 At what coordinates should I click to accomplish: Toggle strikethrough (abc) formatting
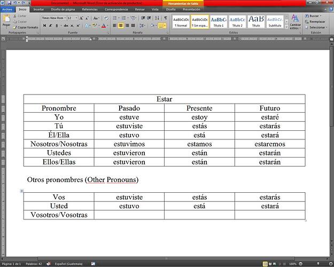click(66, 26)
